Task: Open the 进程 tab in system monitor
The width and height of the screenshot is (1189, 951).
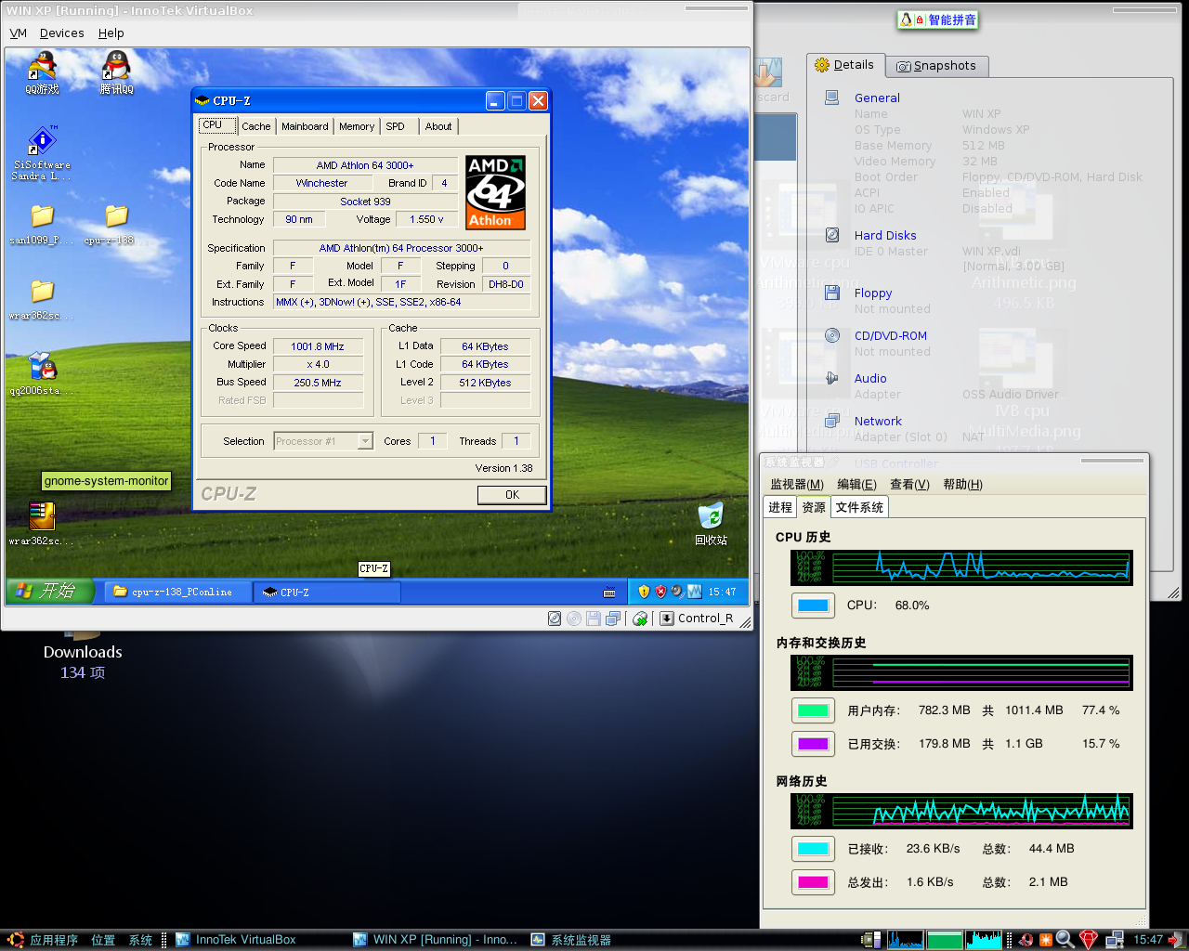Action: pyautogui.click(x=780, y=507)
